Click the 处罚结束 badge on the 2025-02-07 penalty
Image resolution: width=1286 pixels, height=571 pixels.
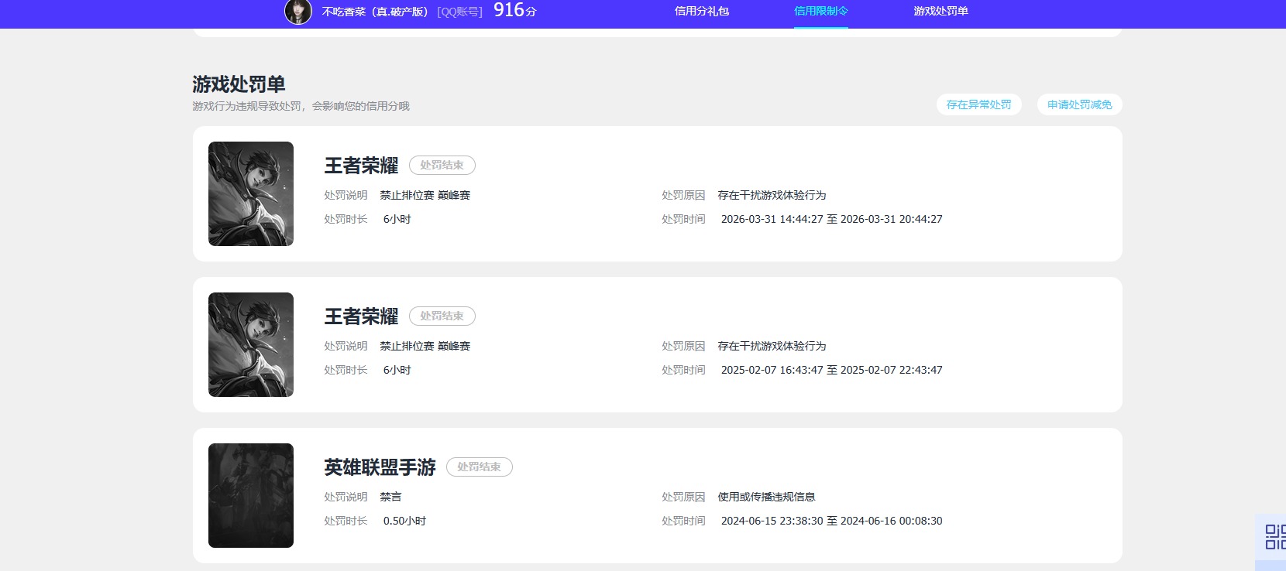(x=442, y=316)
